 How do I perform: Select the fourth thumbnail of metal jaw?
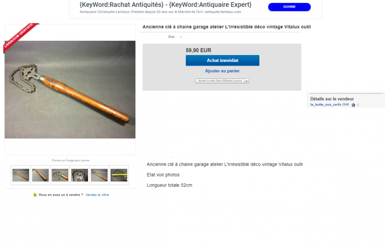(x=79, y=175)
